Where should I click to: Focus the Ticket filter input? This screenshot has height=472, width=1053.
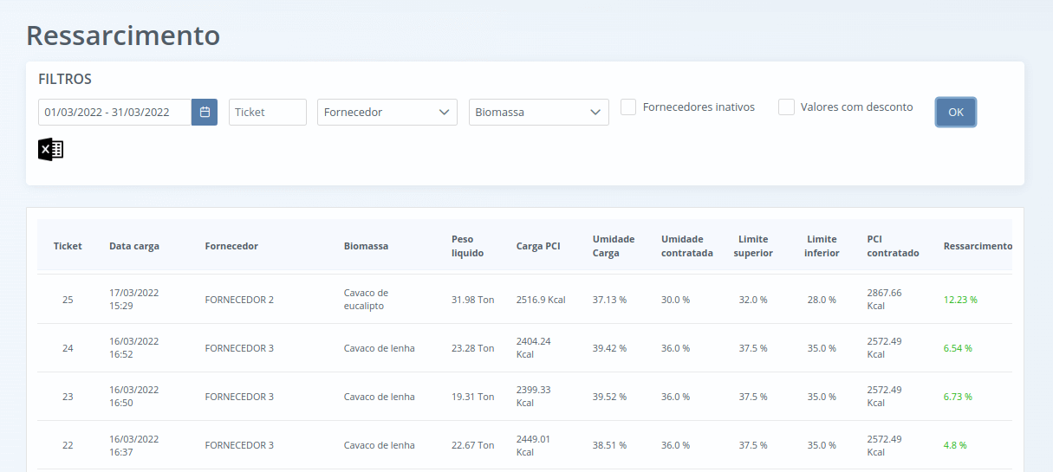pyautogui.click(x=268, y=112)
